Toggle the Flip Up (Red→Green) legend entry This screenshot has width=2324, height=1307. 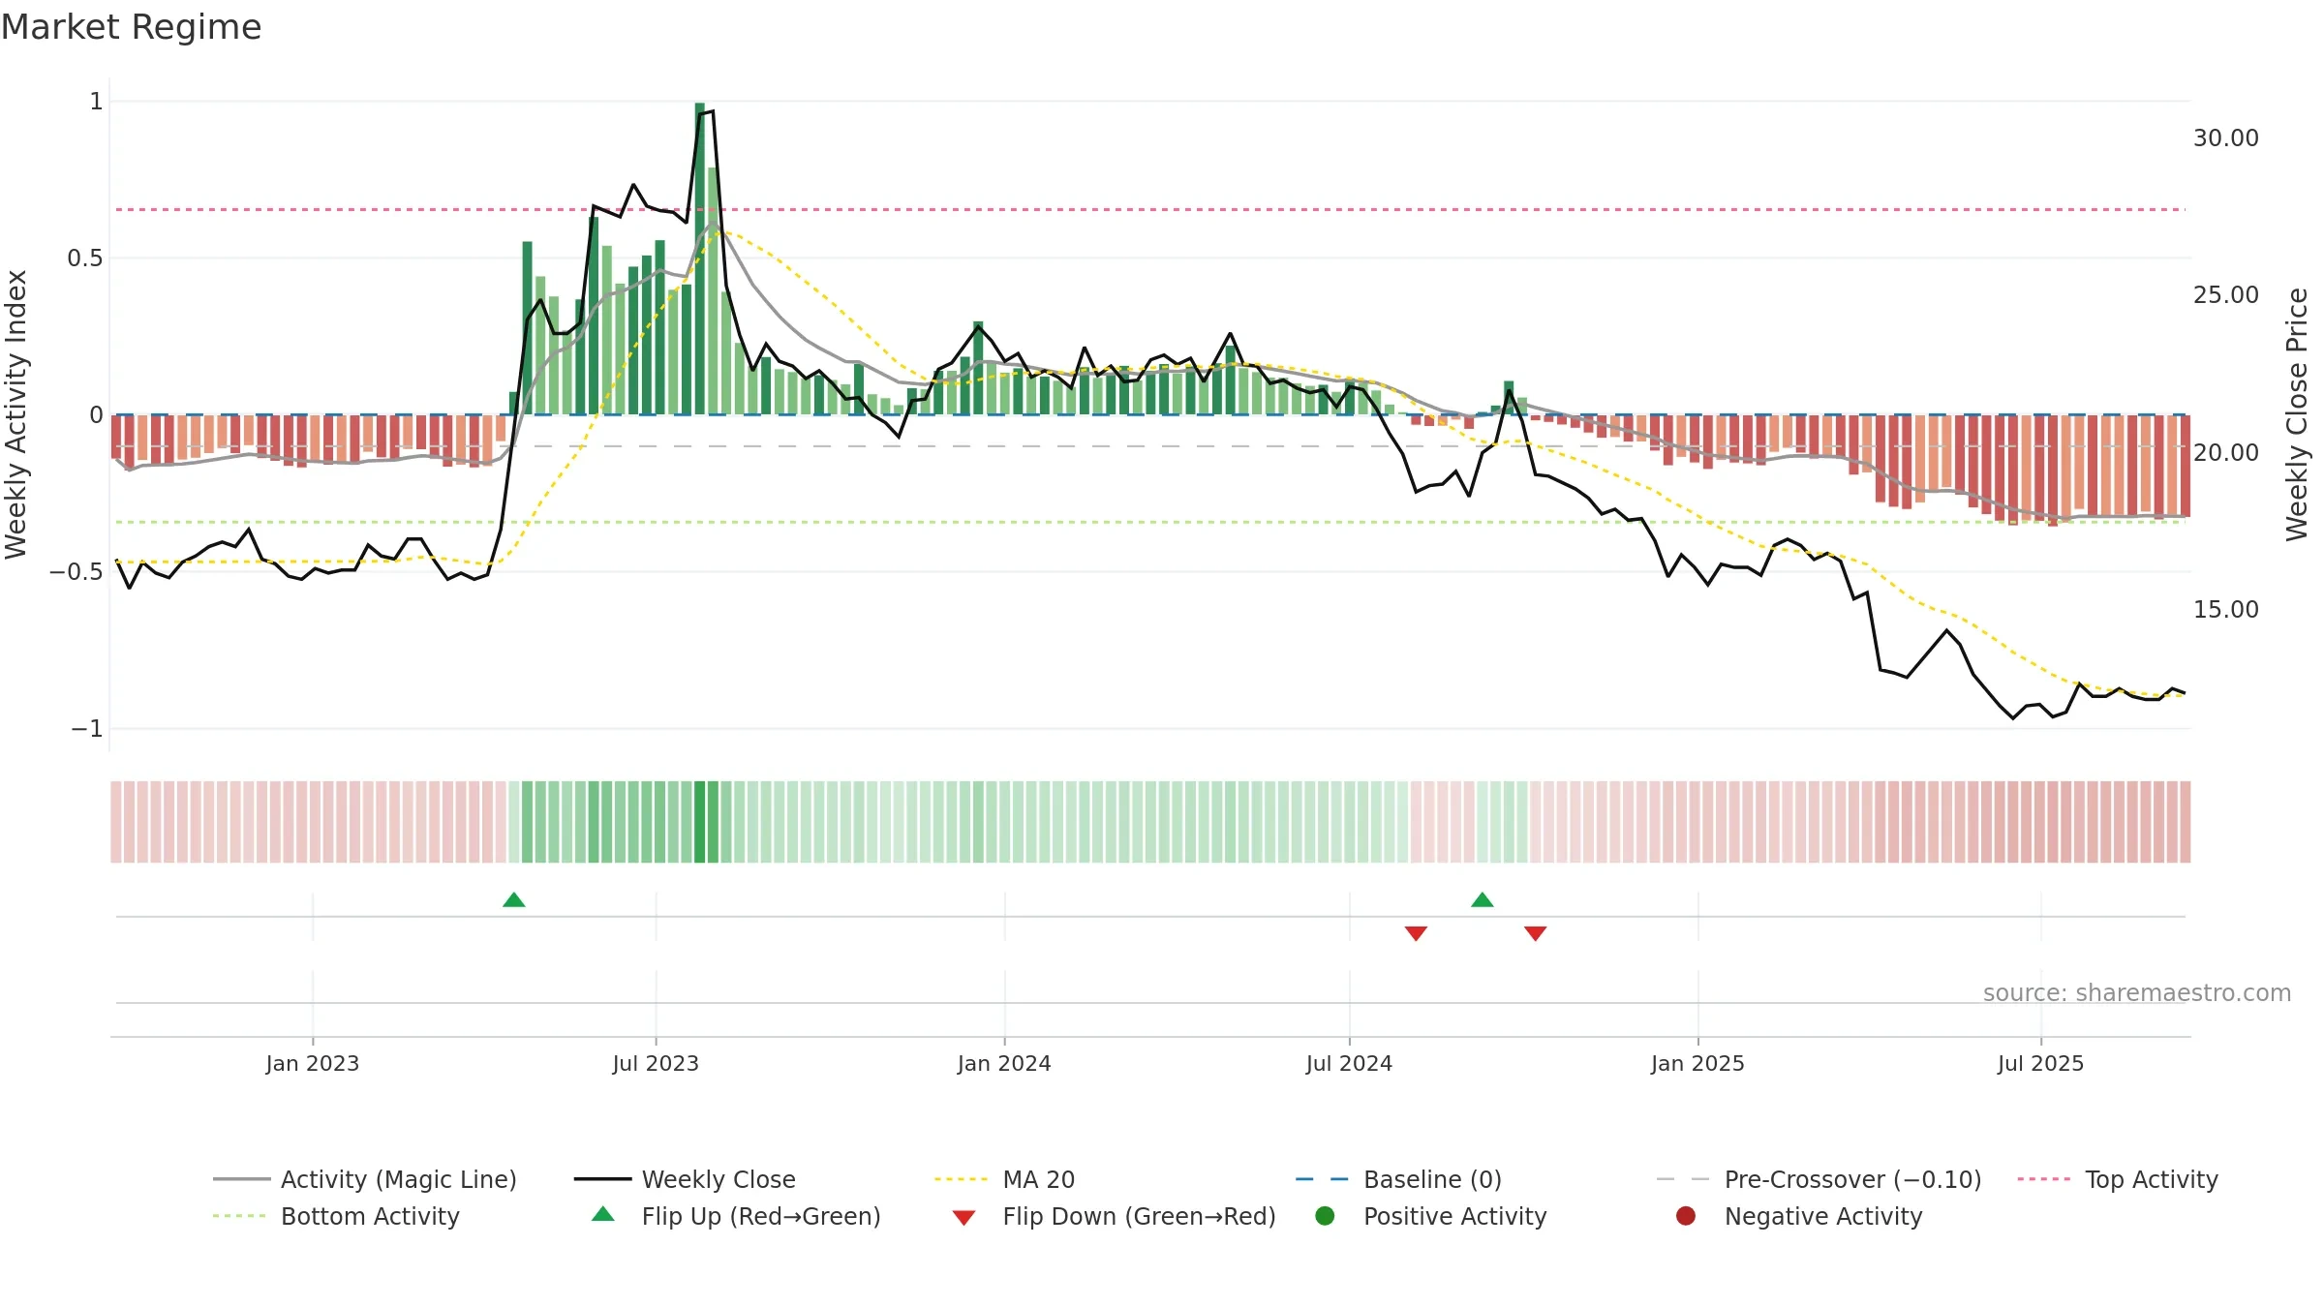pos(736,1216)
